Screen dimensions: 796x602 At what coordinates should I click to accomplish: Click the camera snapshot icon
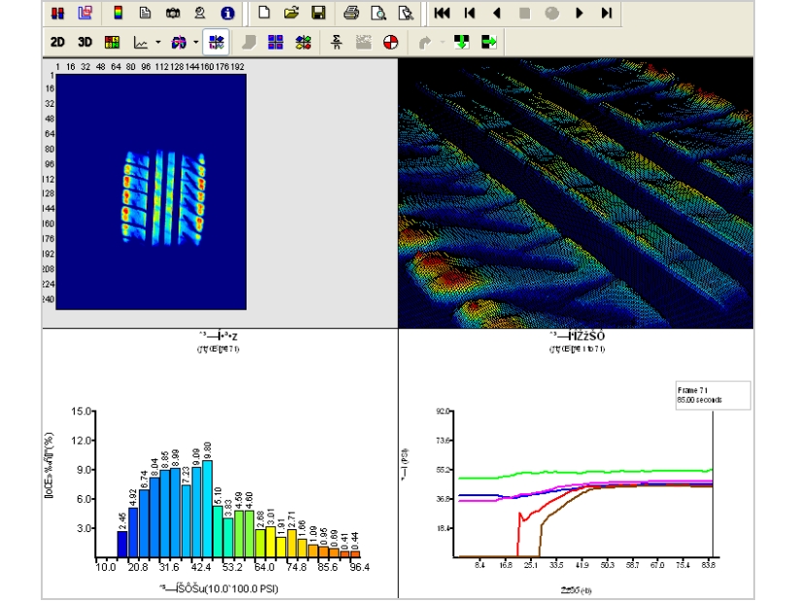(172, 14)
